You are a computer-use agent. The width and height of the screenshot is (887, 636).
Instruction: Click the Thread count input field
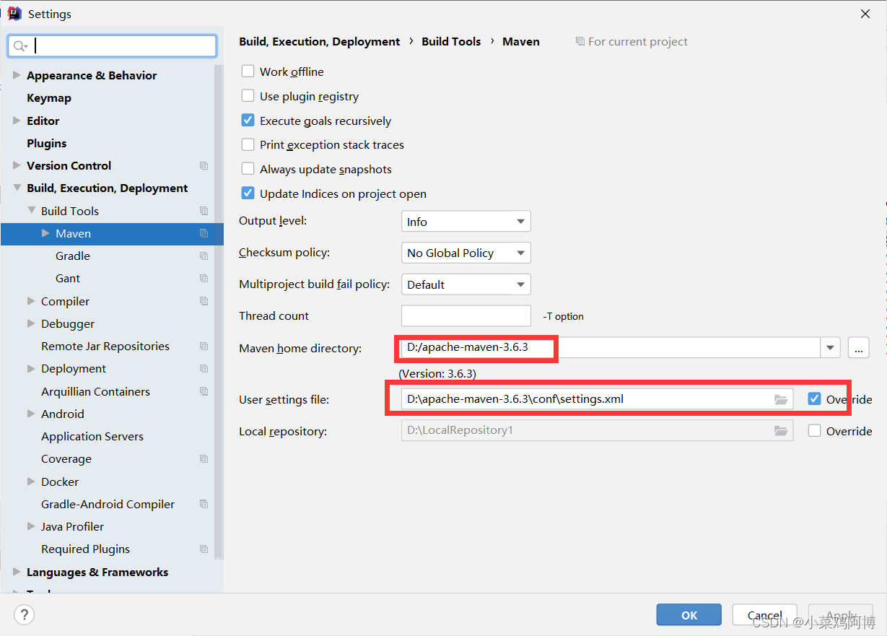tap(466, 316)
